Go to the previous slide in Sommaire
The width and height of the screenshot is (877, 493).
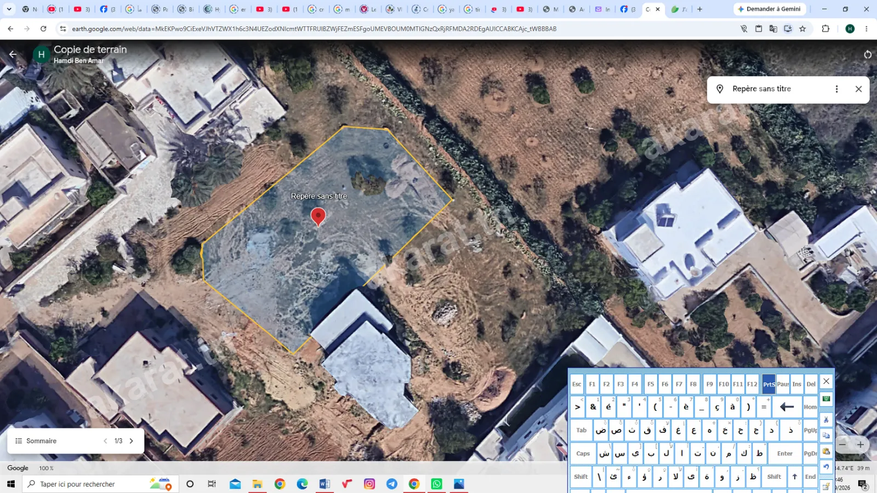pyautogui.click(x=105, y=441)
